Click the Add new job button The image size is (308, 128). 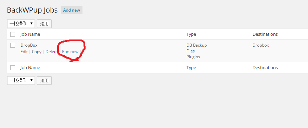pyautogui.click(x=72, y=10)
